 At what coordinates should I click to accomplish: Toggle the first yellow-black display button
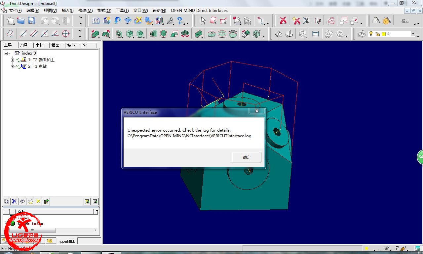tap(87, 201)
